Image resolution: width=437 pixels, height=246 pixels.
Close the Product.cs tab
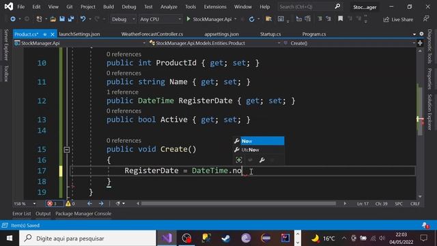pos(53,34)
